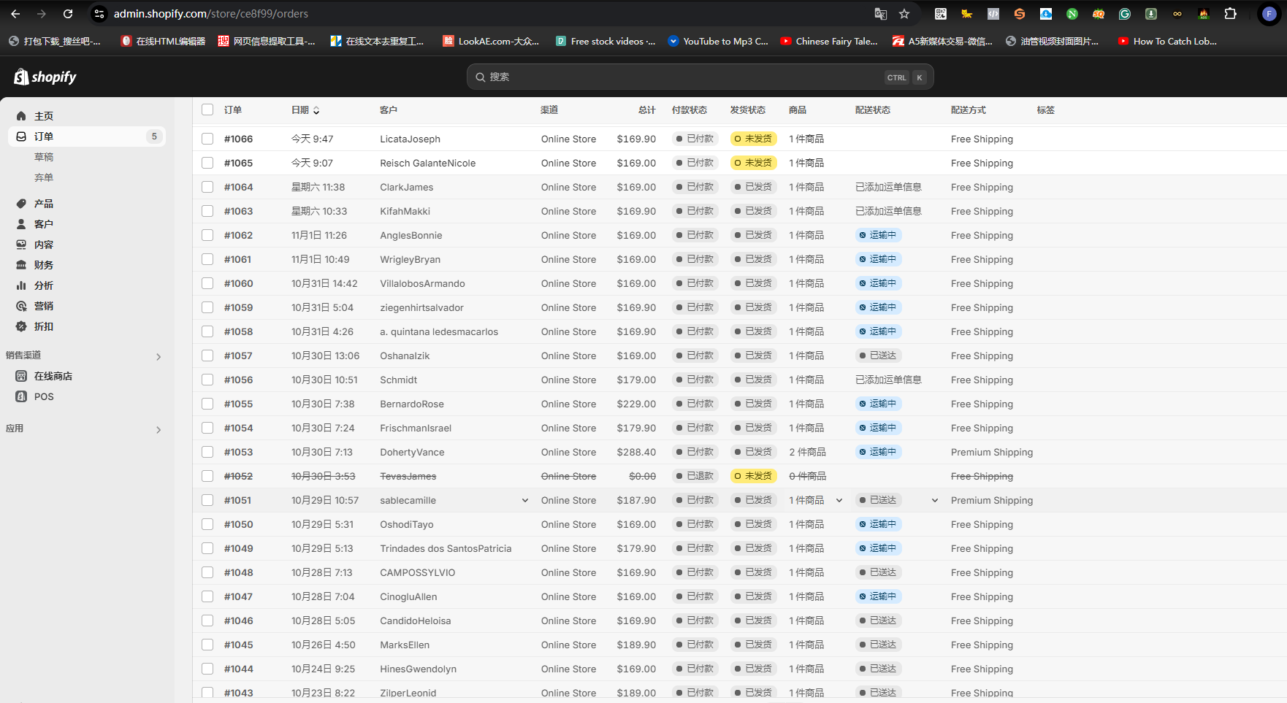
Task: Click the Marketing target icon
Action: tap(21, 306)
